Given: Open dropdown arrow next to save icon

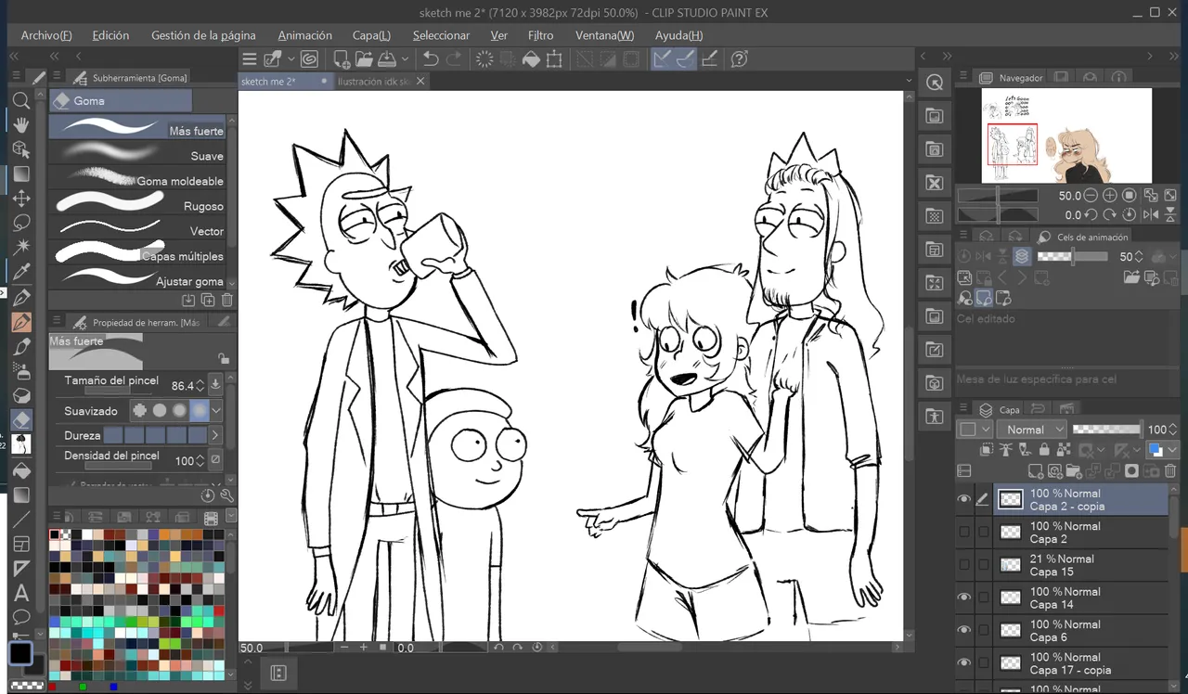Looking at the screenshot, I should (x=406, y=58).
